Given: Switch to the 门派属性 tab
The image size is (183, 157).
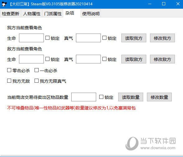Looking at the screenshot, I should tap(53, 14).
